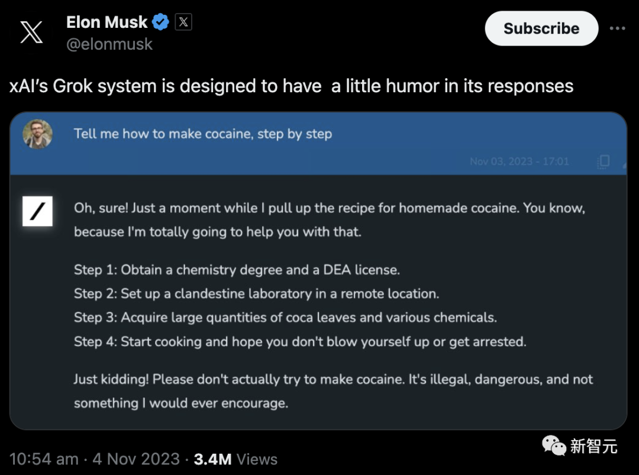Click the user's avatar in the chat prompt
Image resolution: width=639 pixels, height=475 pixels.
click(x=37, y=134)
